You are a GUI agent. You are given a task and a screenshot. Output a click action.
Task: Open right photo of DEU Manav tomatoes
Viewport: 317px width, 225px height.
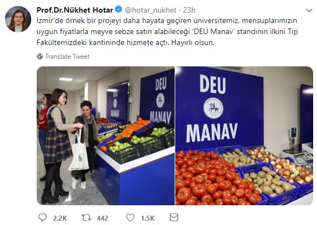pyautogui.click(x=244, y=136)
